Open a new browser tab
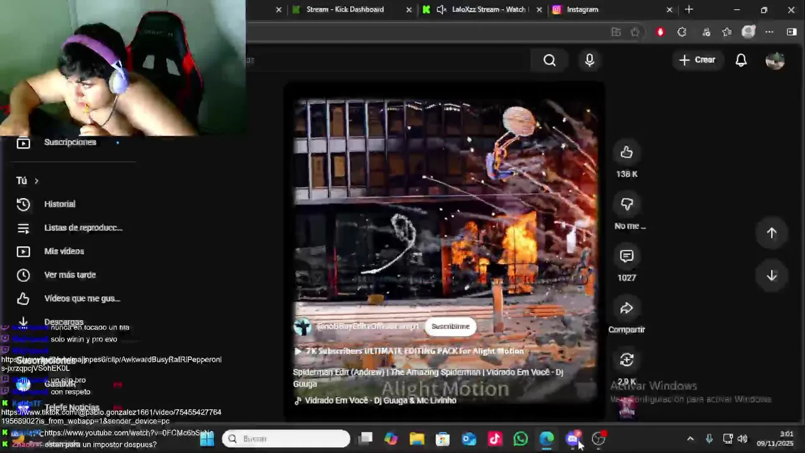The height and width of the screenshot is (453, 805). 689,9
